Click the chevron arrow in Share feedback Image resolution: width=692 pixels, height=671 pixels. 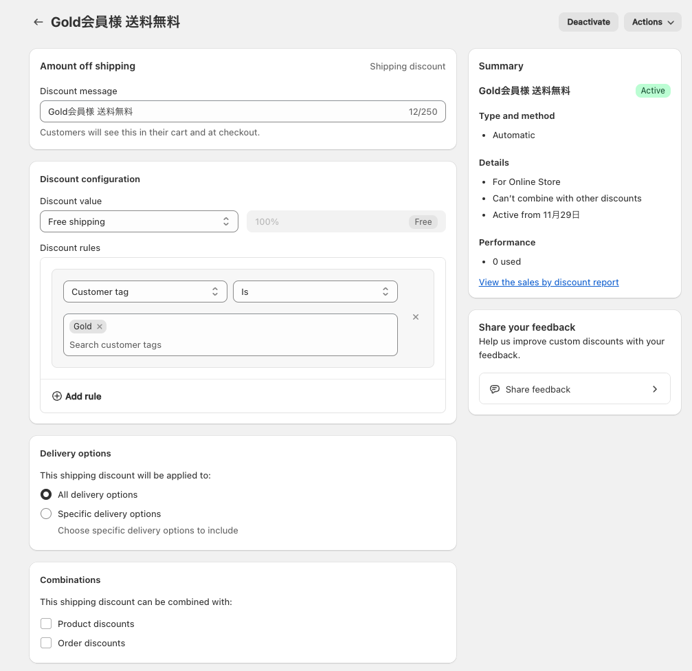655,389
